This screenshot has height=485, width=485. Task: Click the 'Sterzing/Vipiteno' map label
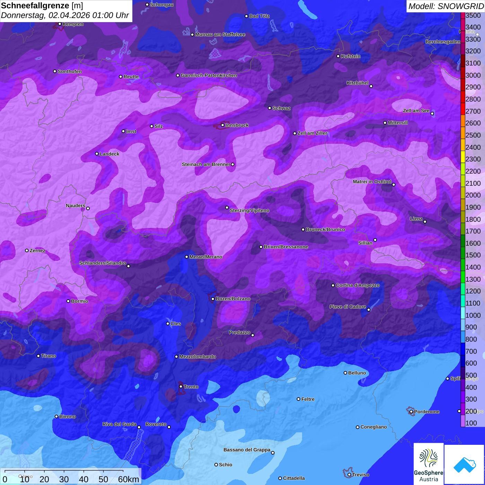coord(249,210)
